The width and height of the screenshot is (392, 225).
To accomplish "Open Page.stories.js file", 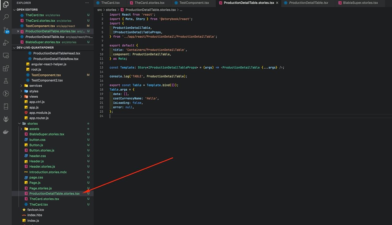I will point(40,188).
